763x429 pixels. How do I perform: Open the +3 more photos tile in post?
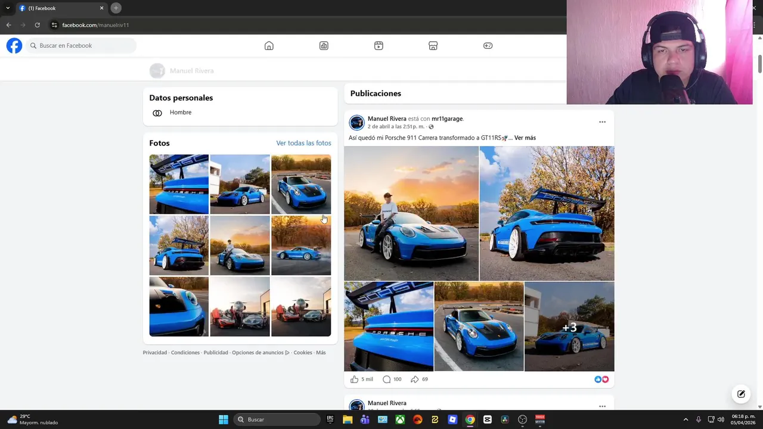point(569,327)
